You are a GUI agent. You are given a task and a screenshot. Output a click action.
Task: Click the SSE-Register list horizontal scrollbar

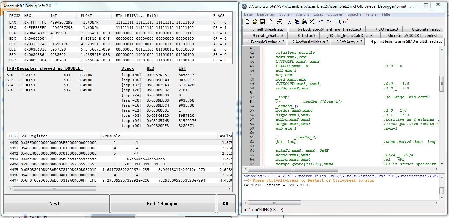coord(54,189)
